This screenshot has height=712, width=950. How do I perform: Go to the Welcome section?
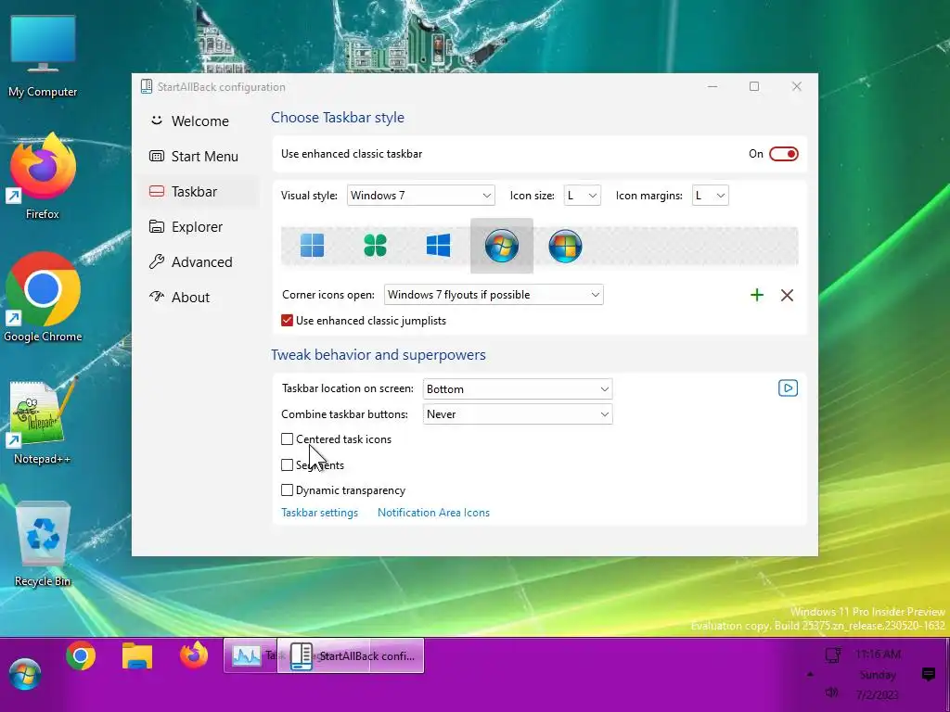pyautogui.click(x=199, y=121)
